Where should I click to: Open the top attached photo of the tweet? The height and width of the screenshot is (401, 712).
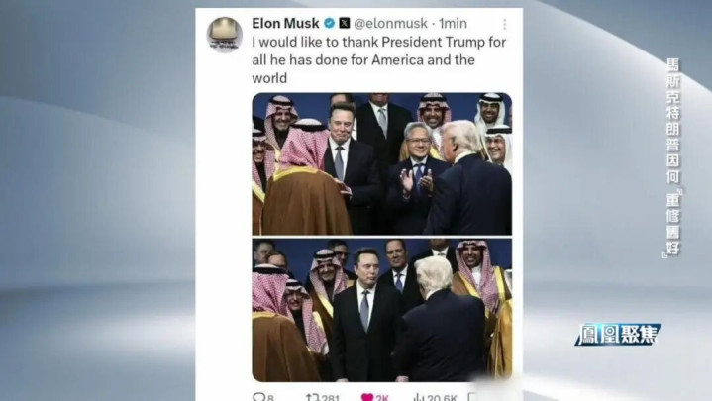tap(382, 163)
